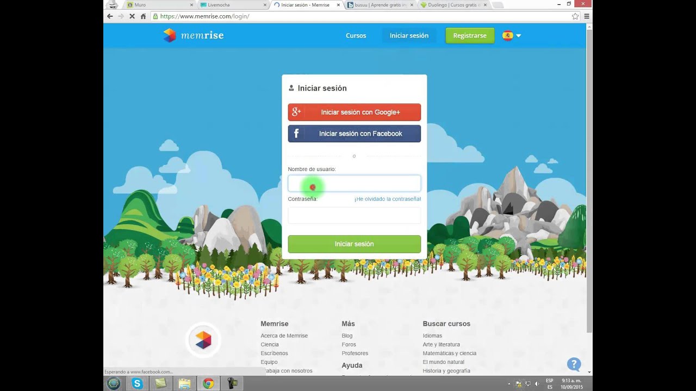Switch to the Muro tab
Viewport: 696px width, 391px height.
(158, 5)
